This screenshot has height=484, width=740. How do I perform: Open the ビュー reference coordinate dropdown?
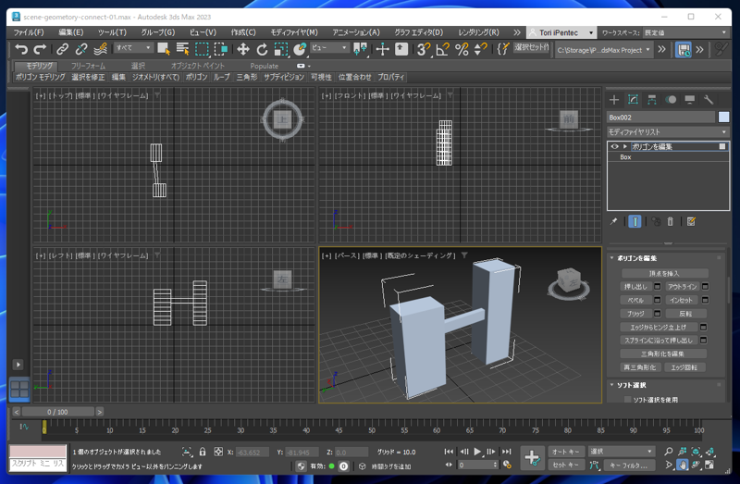329,48
